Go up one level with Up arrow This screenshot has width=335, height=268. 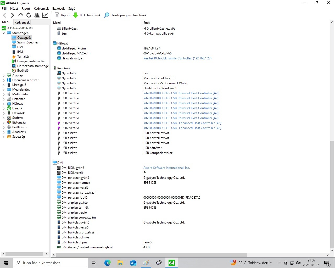tap(21, 15)
